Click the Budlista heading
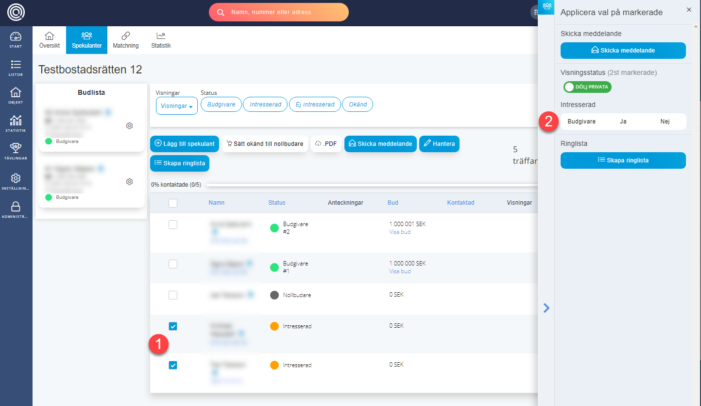The width and height of the screenshot is (701, 406). [x=91, y=92]
